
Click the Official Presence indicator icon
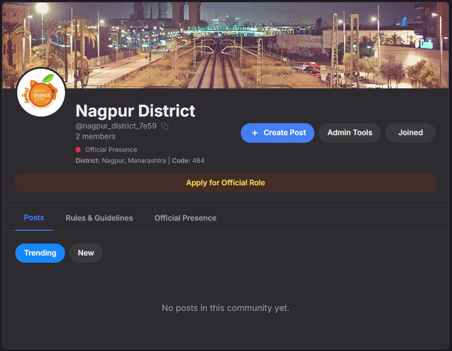tap(77, 149)
